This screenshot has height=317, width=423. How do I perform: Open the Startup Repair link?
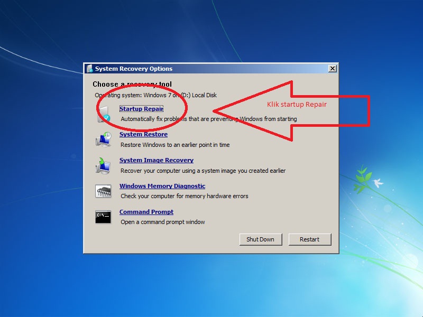click(x=141, y=109)
